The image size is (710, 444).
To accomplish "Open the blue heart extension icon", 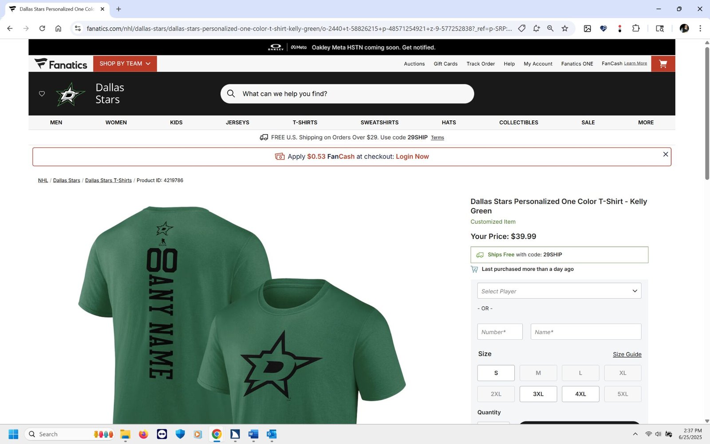I will 603,28.
